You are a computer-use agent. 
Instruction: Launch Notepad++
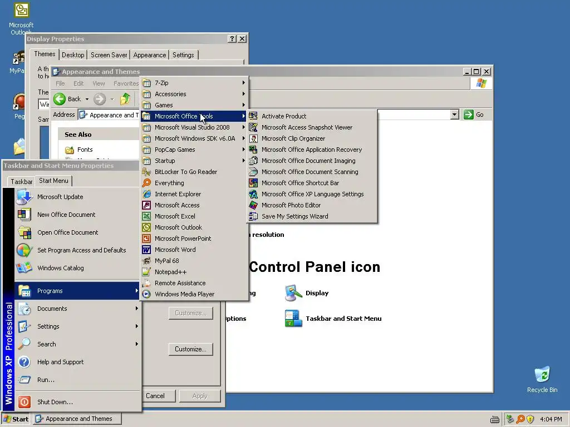pyautogui.click(x=194, y=272)
